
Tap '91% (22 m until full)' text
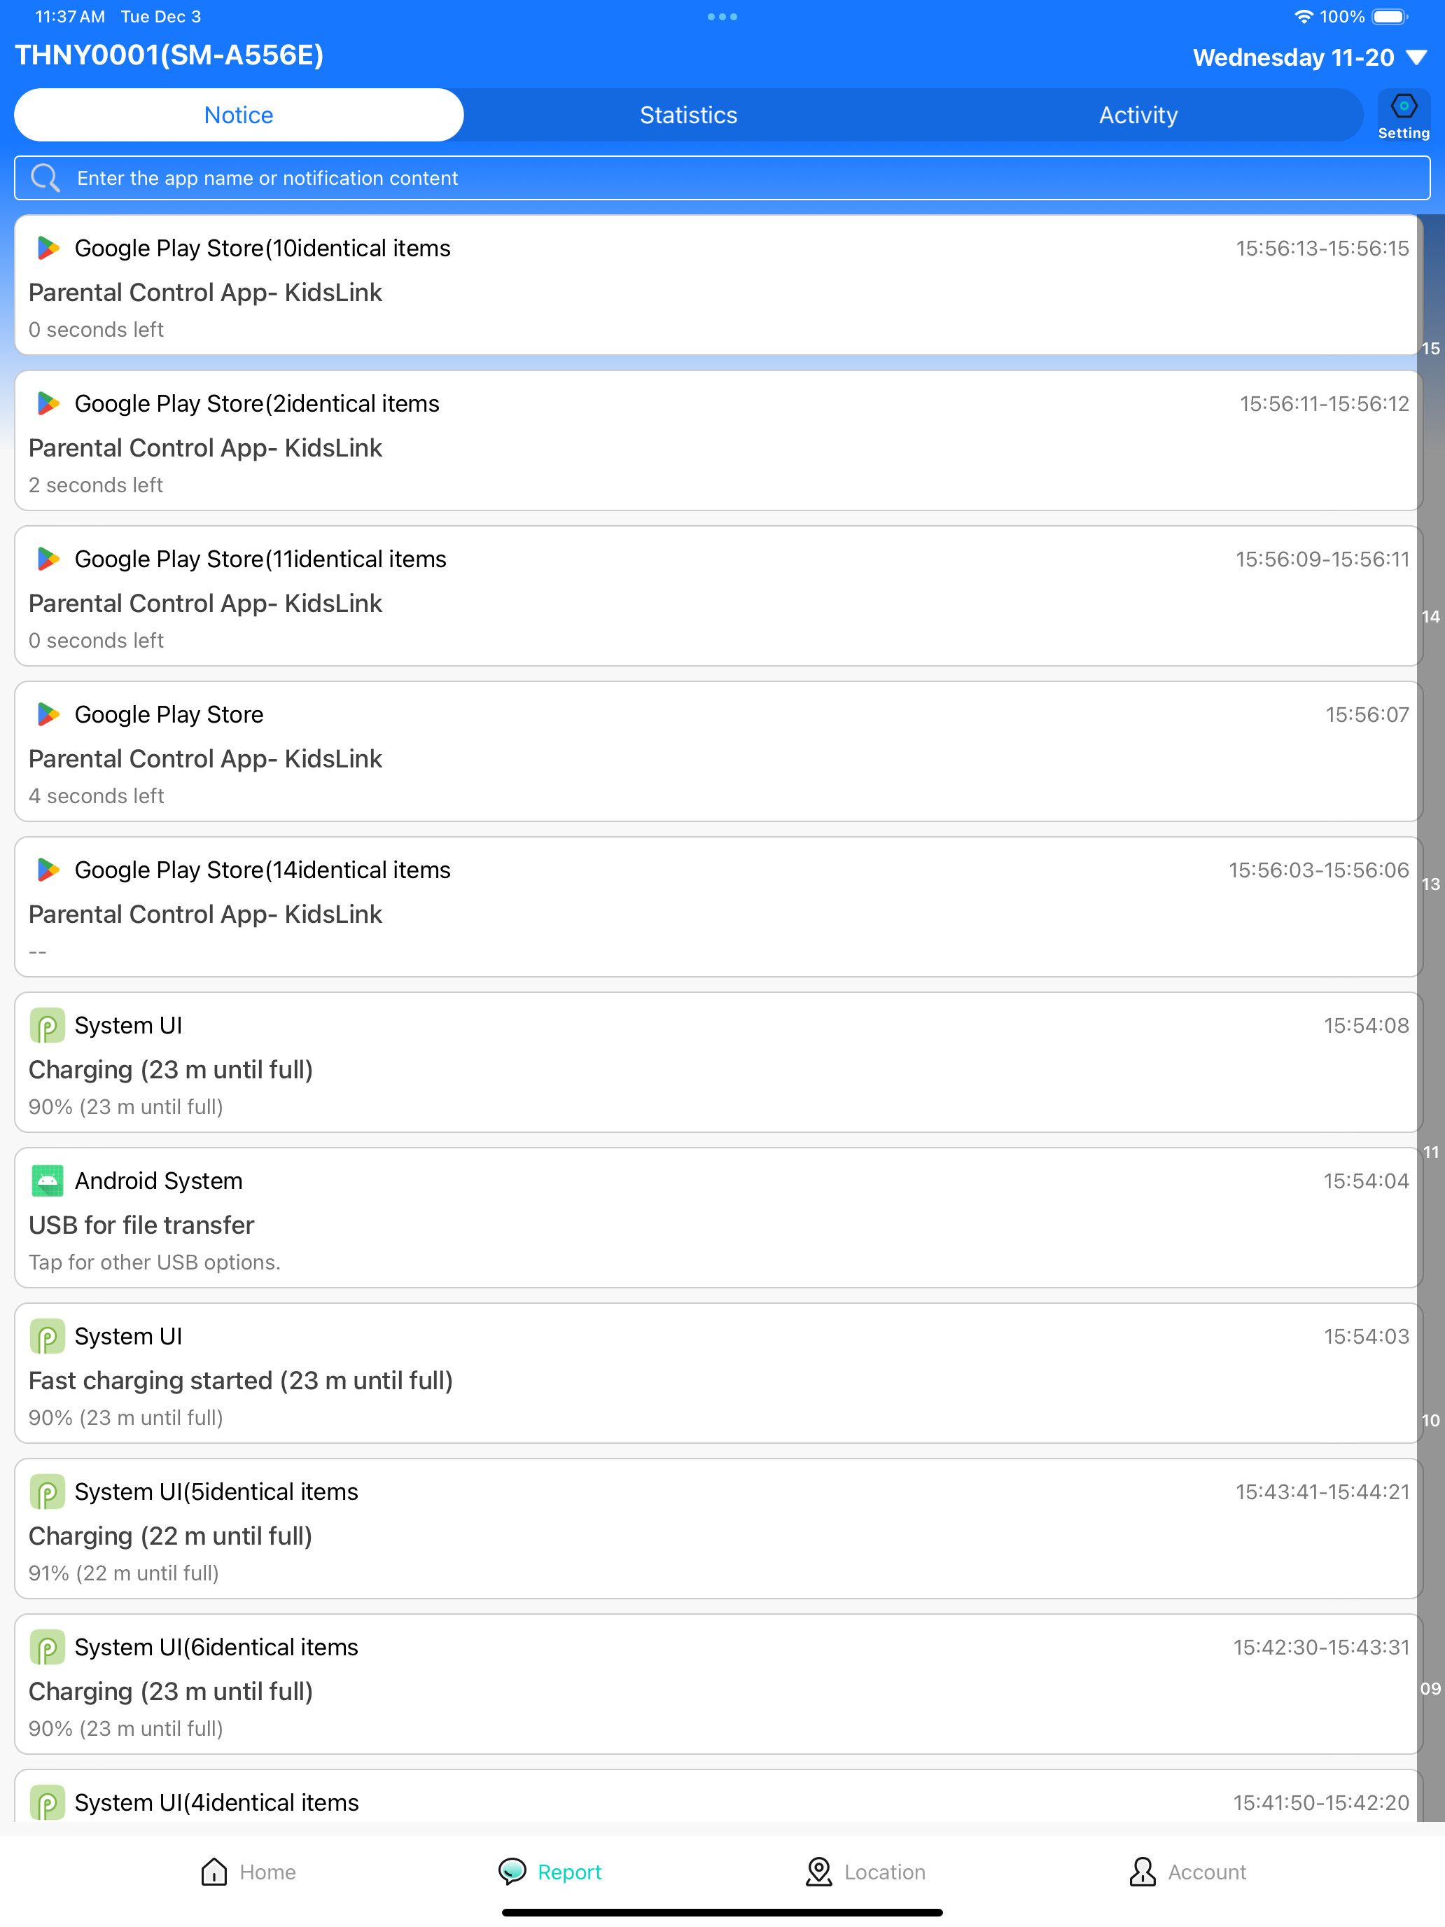[x=123, y=1573]
